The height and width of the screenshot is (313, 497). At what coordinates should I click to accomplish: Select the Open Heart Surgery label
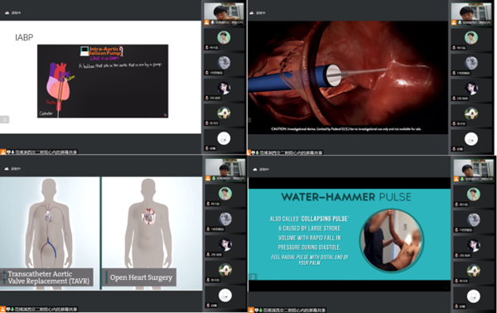click(x=139, y=277)
